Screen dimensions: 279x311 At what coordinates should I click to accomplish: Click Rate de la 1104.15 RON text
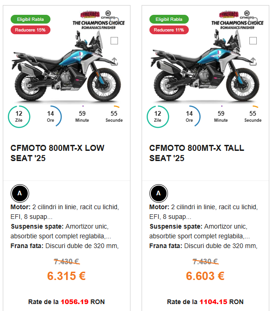coord(205,302)
